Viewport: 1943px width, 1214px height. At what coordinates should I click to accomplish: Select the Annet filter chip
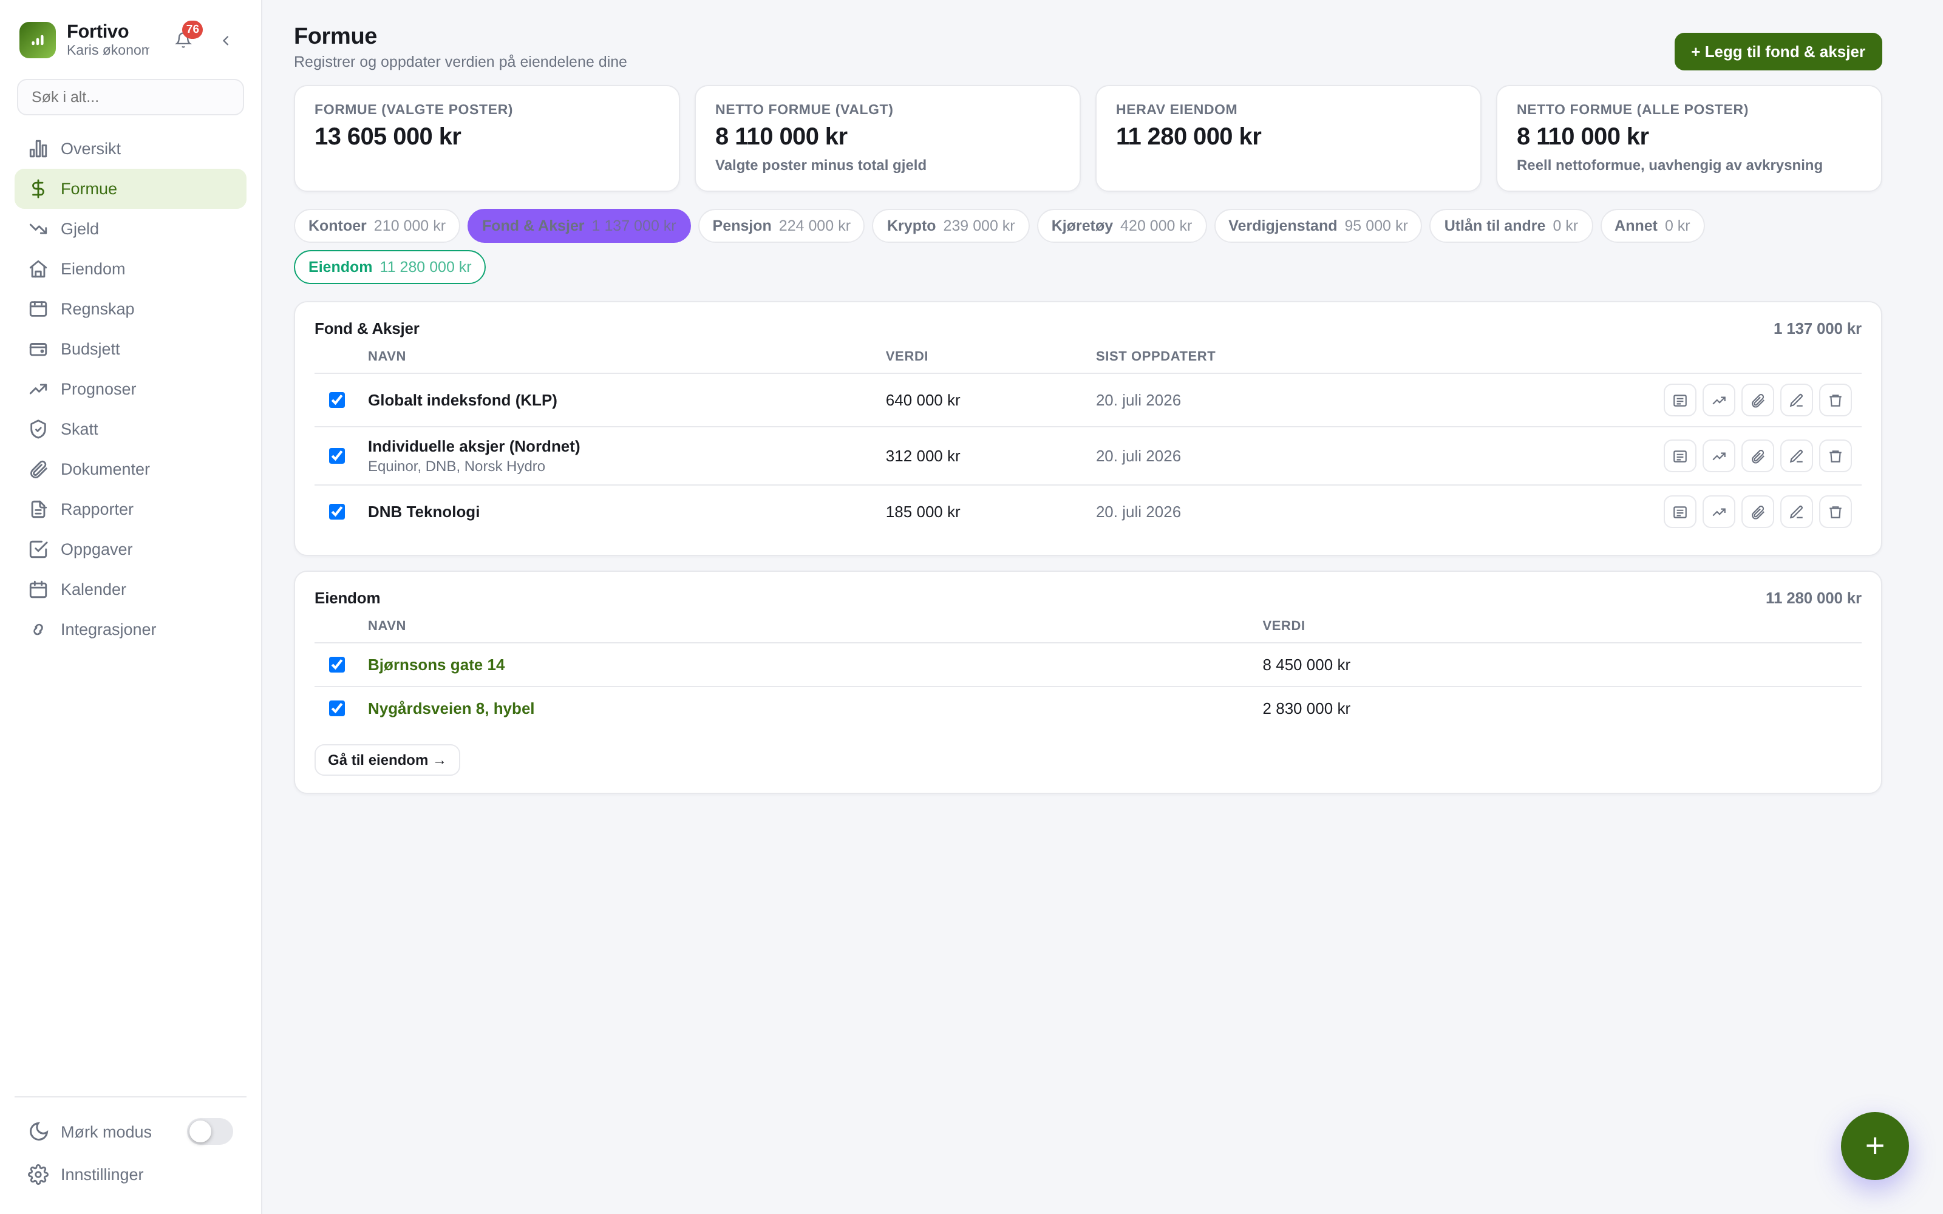1652,226
